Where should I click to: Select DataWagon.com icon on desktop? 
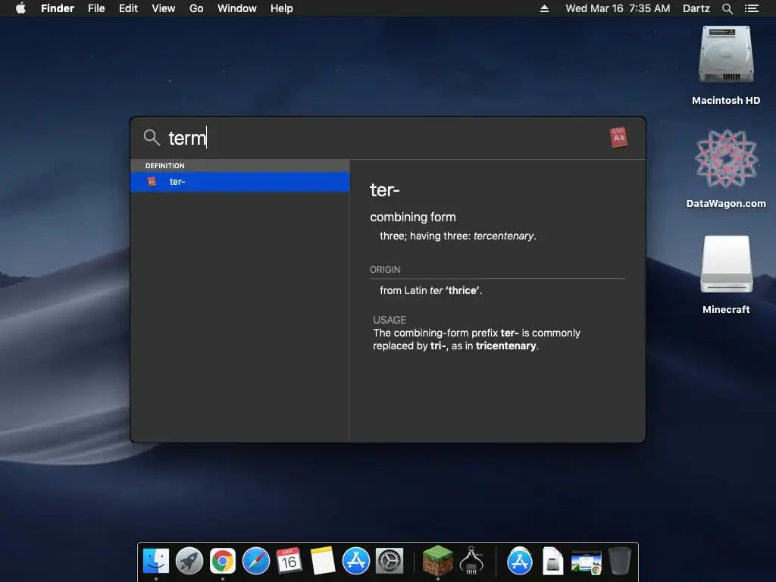click(x=726, y=158)
